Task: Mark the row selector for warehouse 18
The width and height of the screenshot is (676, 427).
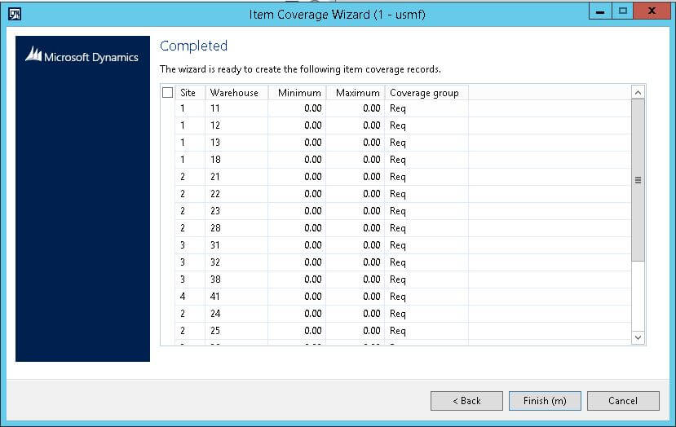Action: click(x=168, y=160)
